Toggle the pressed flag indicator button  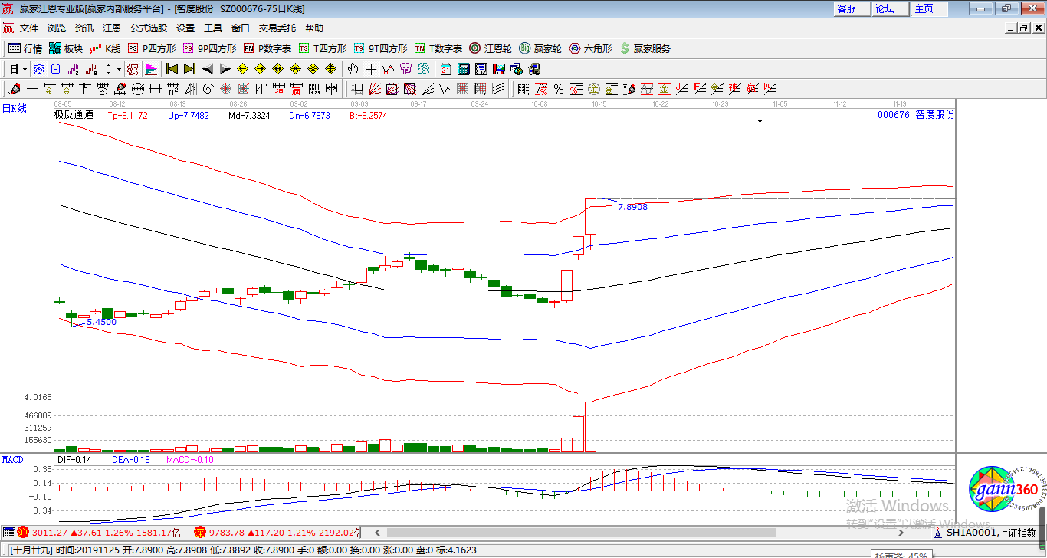[x=151, y=69]
